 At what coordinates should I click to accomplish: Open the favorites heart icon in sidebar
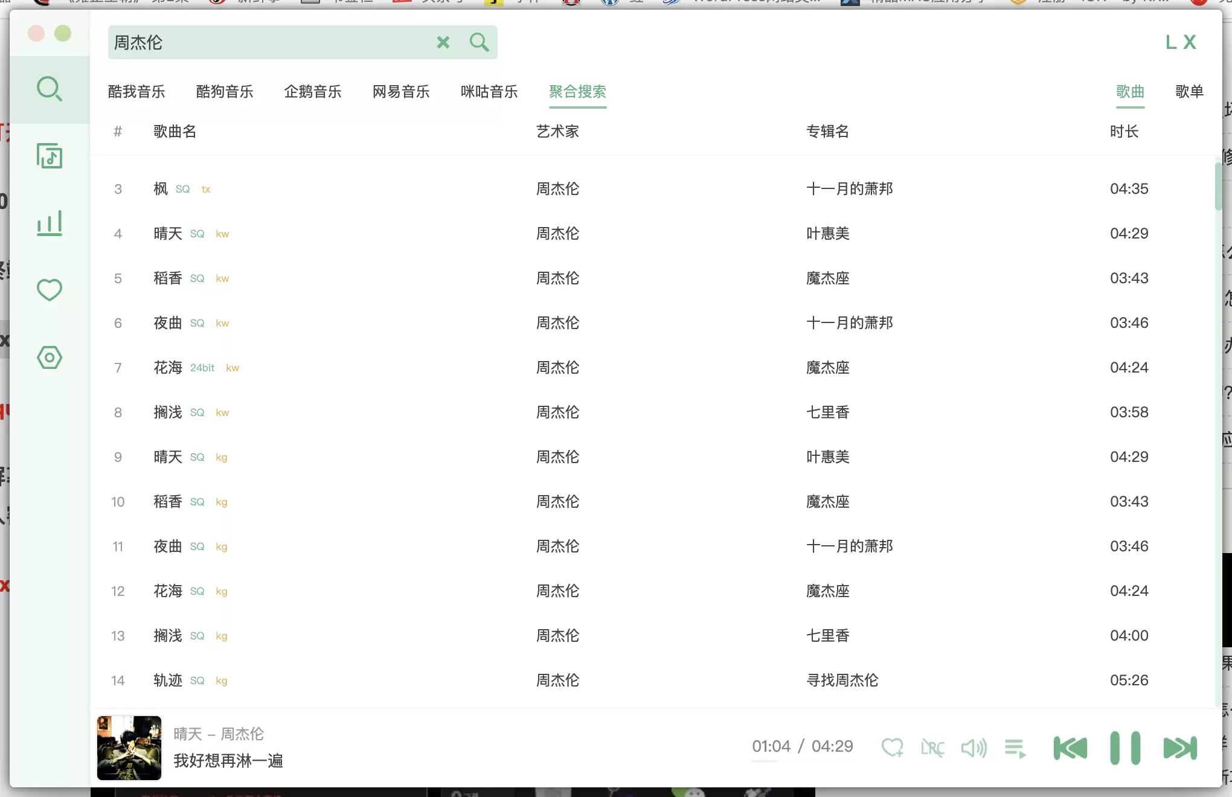(50, 290)
